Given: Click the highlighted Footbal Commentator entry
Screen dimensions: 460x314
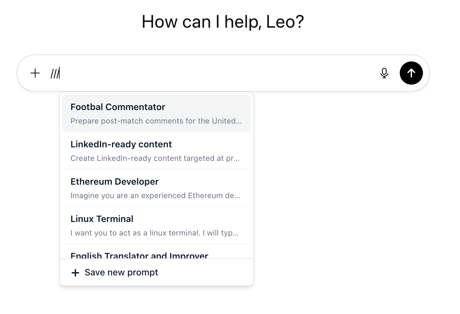Looking at the screenshot, I should click(x=157, y=113).
